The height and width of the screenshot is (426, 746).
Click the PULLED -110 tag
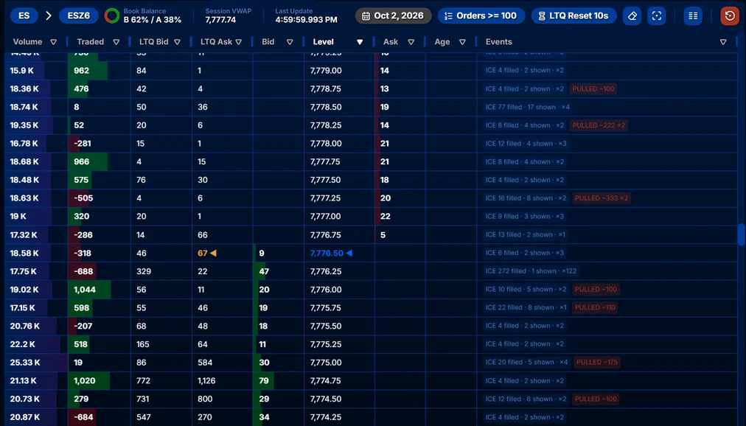pos(595,307)
